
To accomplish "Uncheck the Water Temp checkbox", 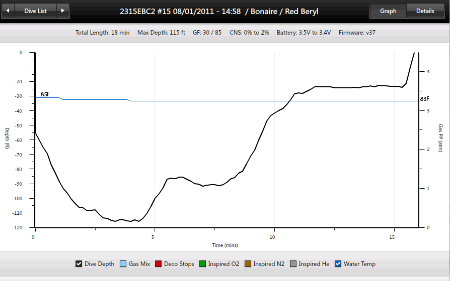I will tap(338, 264).
